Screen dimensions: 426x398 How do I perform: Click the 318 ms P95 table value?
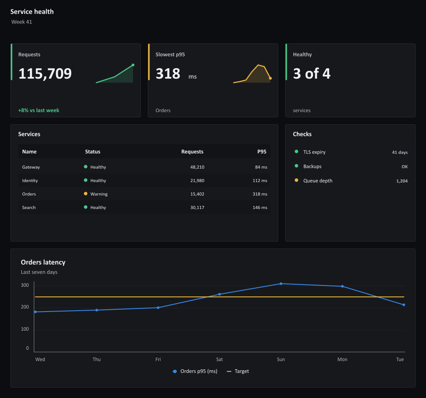pyautogui.click(x=260, y=194)
